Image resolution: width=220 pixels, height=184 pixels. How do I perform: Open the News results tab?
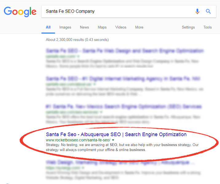(x=84, y=27)
